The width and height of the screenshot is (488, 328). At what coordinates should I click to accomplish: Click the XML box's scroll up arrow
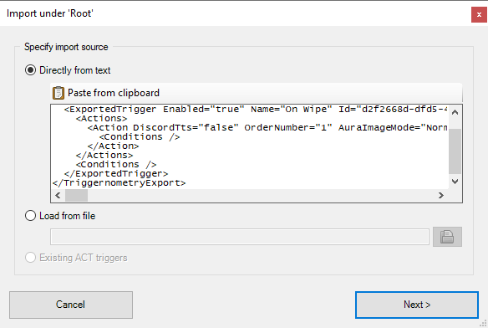click(455, 112)
